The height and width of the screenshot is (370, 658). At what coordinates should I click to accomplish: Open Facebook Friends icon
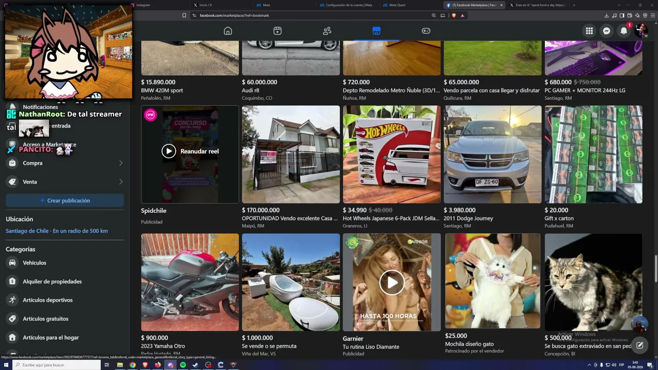tap(327, 31)
